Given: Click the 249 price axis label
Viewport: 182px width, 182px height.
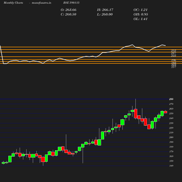Looking at the screenshot, I should [x=171, y=118].
